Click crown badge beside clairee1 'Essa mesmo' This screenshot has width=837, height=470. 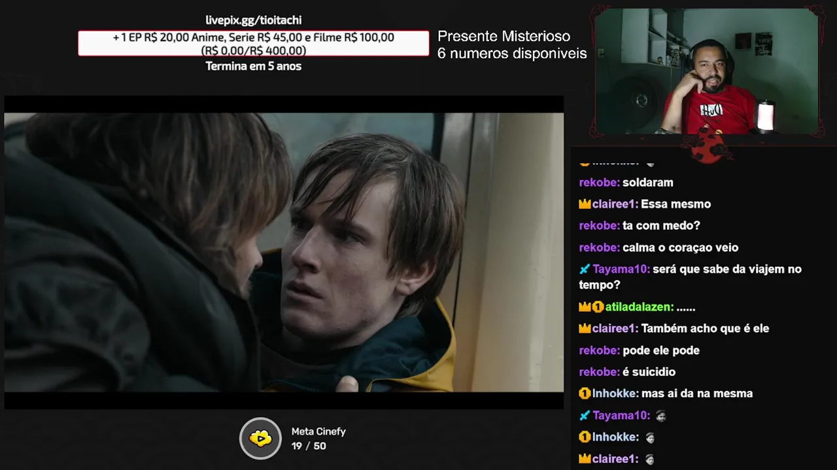tap(585, 204)
